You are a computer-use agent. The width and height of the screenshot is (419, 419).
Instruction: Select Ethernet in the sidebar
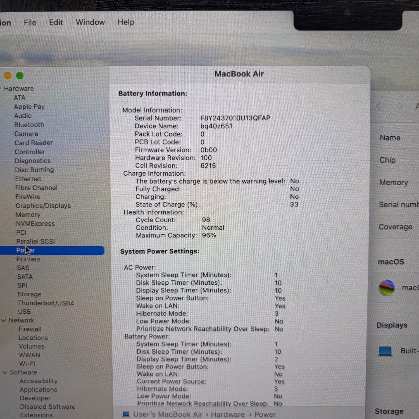pos(28,179)
